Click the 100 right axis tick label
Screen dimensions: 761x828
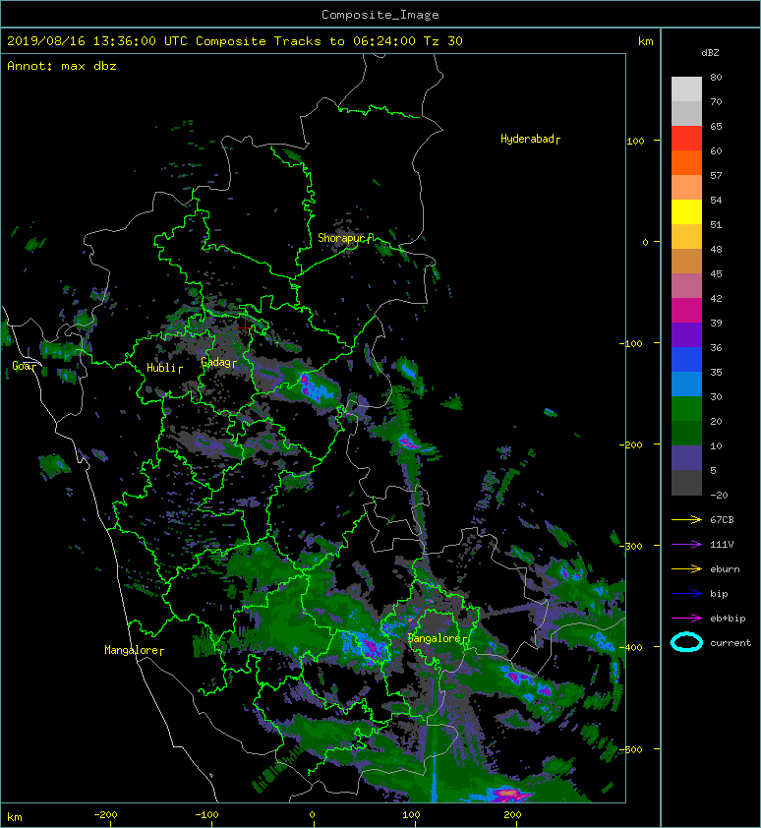click(x=635, y=141)
